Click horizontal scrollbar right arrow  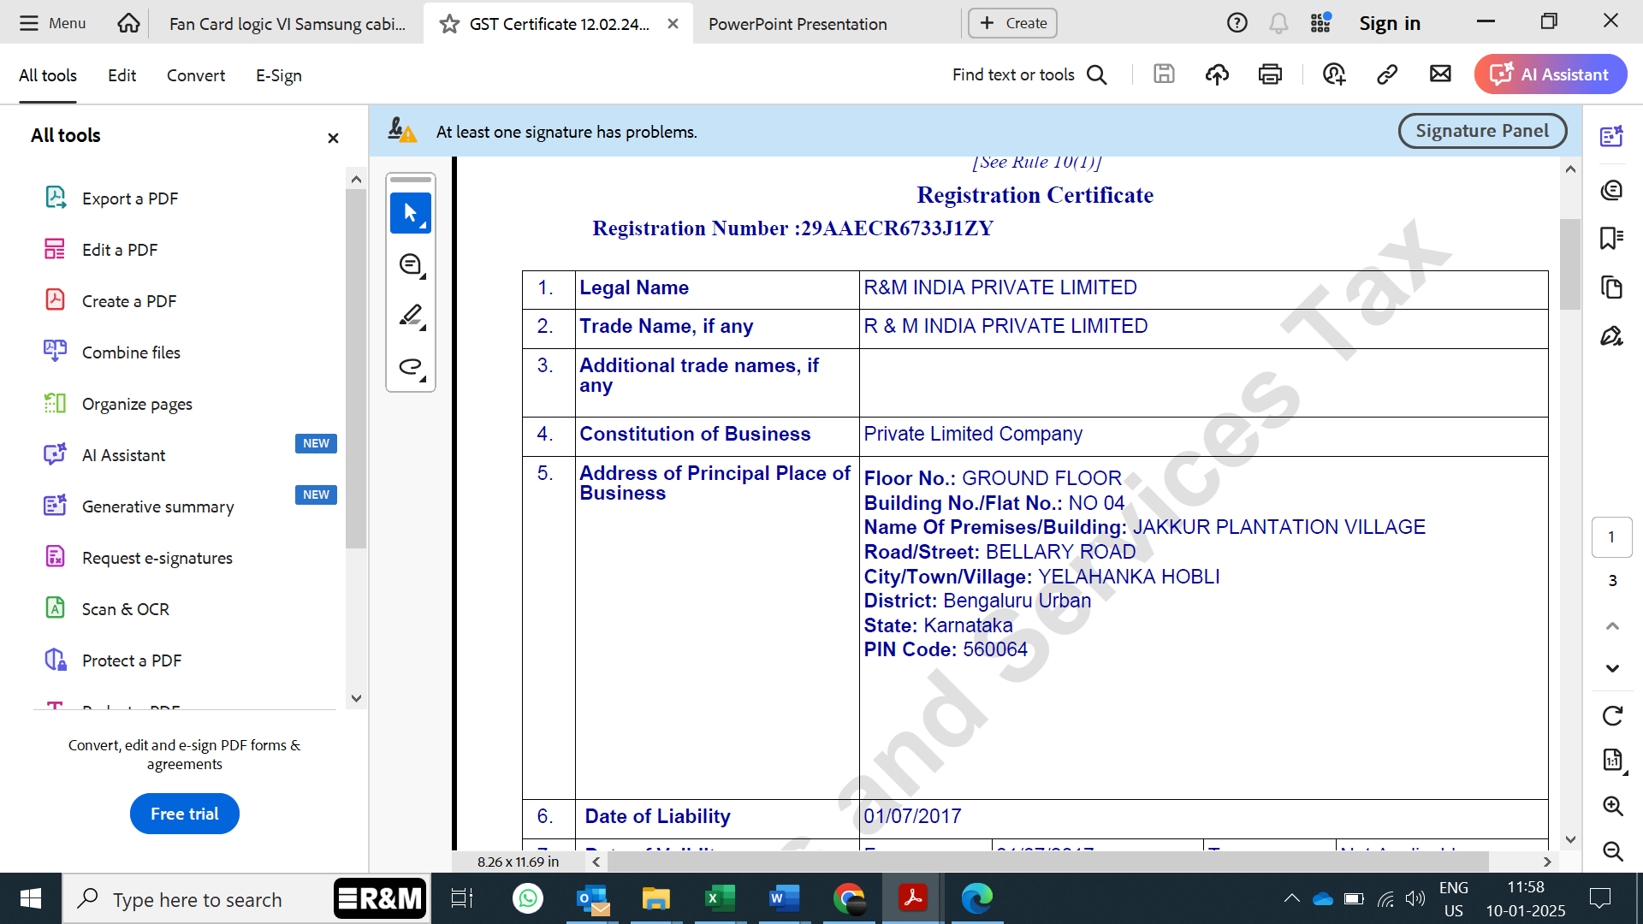pos(1546,862)
